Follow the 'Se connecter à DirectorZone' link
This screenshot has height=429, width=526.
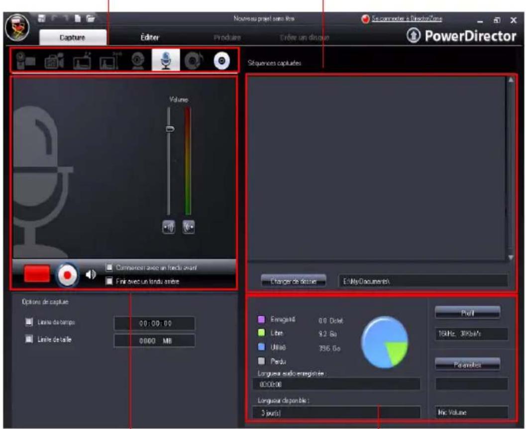[x=407, y=19]
